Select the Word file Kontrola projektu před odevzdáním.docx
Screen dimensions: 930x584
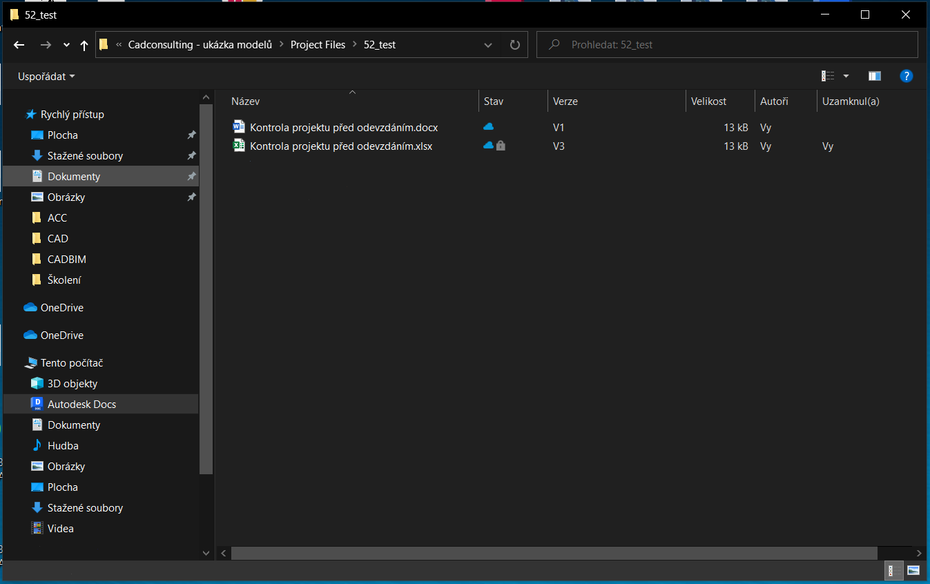click(343, 127)
